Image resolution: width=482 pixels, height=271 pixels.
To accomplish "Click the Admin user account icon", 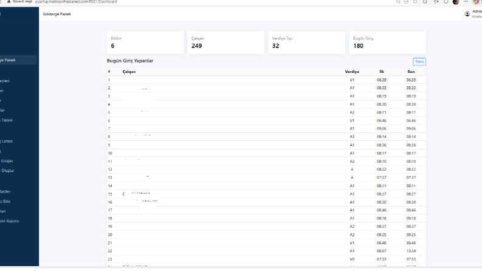I will (x=467, y=14).
